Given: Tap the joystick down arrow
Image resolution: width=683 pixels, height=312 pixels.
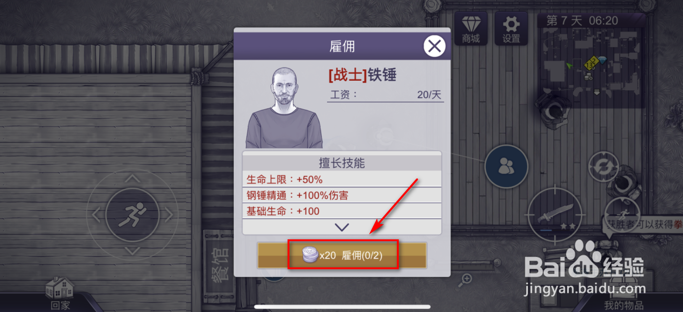Looking at the screenshot, I should pos(133,251).
